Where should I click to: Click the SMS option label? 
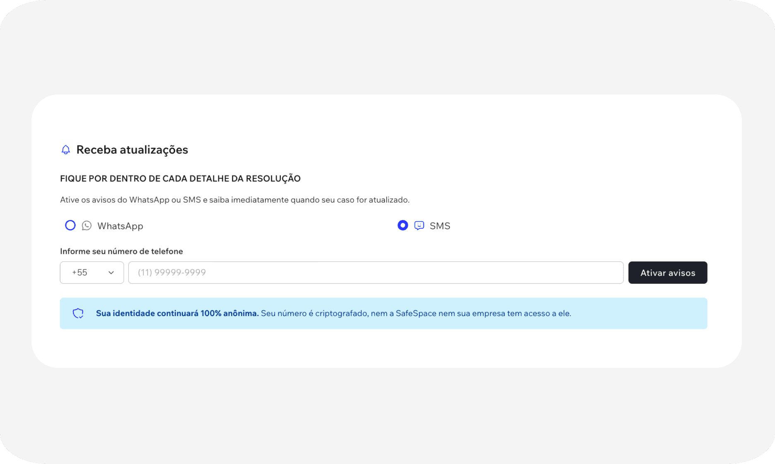point(440,226)
